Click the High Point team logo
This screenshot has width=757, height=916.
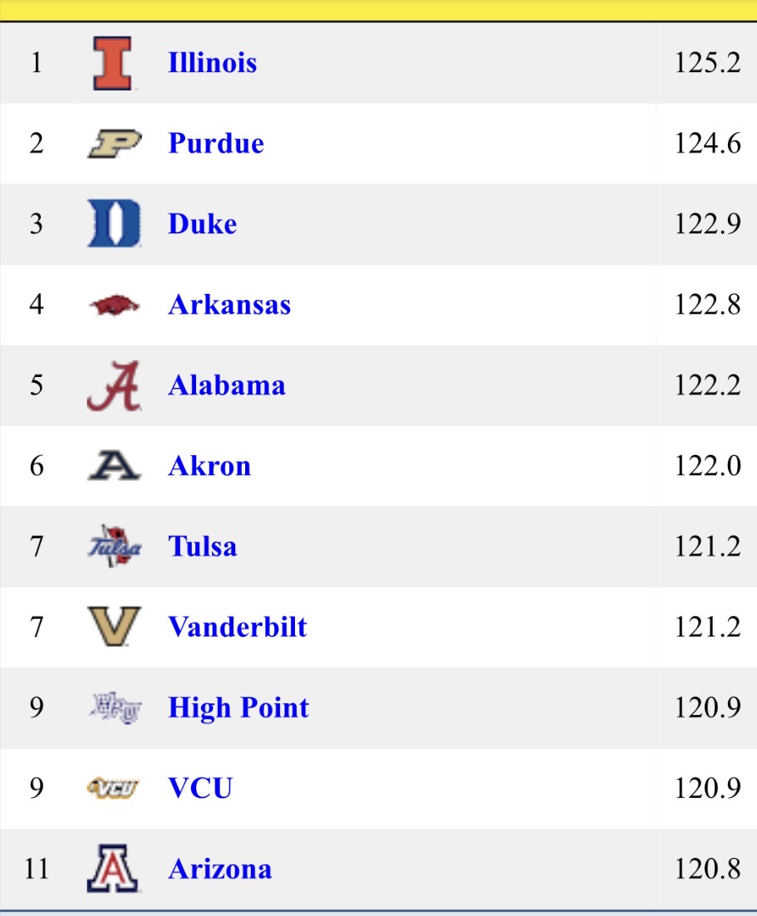tap(114, 708)
